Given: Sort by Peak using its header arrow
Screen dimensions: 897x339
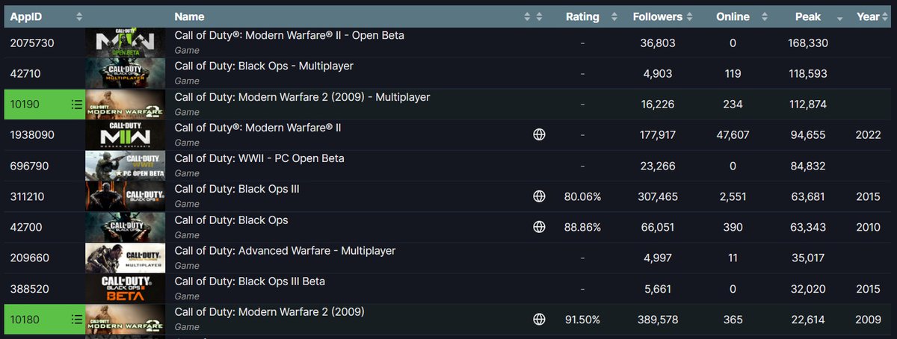Looking at the screenshot, I should pyautogui.click(x=841, y=16).
